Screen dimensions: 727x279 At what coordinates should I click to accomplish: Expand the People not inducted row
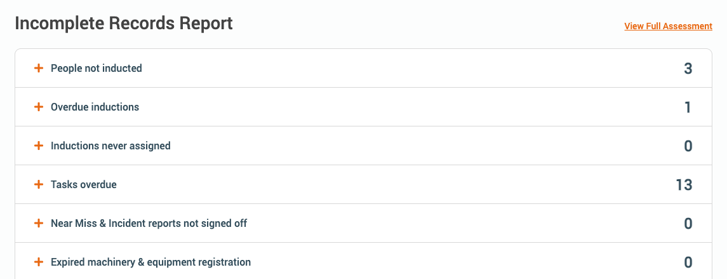click(97, 68)
